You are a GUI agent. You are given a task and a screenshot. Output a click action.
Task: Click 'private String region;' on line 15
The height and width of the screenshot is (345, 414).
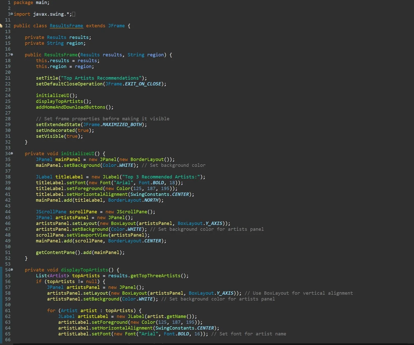coord(55,43)
